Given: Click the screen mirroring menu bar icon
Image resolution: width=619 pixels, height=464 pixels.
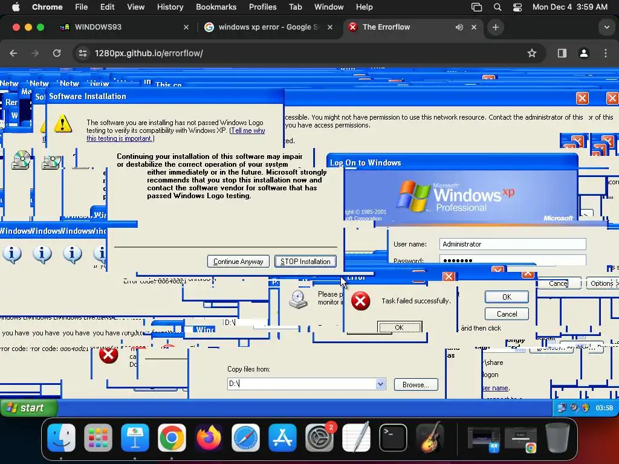Looking at the screenshot, I should click(x=476, y=7).
